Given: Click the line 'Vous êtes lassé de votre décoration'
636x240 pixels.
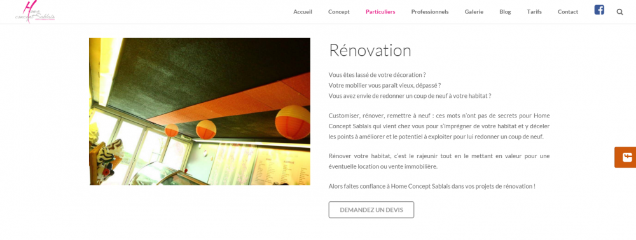Looking at the screenshot, I should pos(377,75).
